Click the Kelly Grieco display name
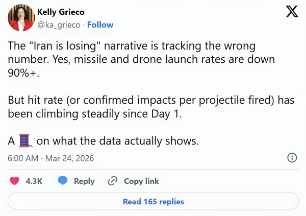Viewport: 306px width, 216px height. [59, 11]
